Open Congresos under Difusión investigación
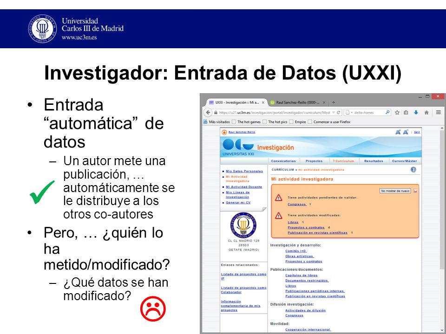Screen dimensions: 446x334 point(295,316)
